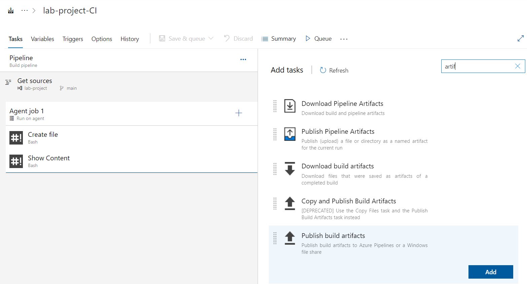527x284 pixels.
Task: Select Copy and Publish Build Artifacts task
Action: coord(393,208)
